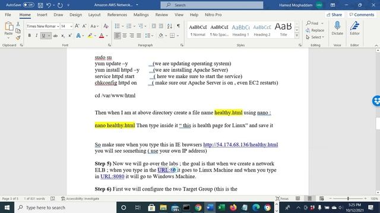Open the healthy.html hyperlink
The height and width of the screenshot is (213, 380).
click(x=240, y=144)
